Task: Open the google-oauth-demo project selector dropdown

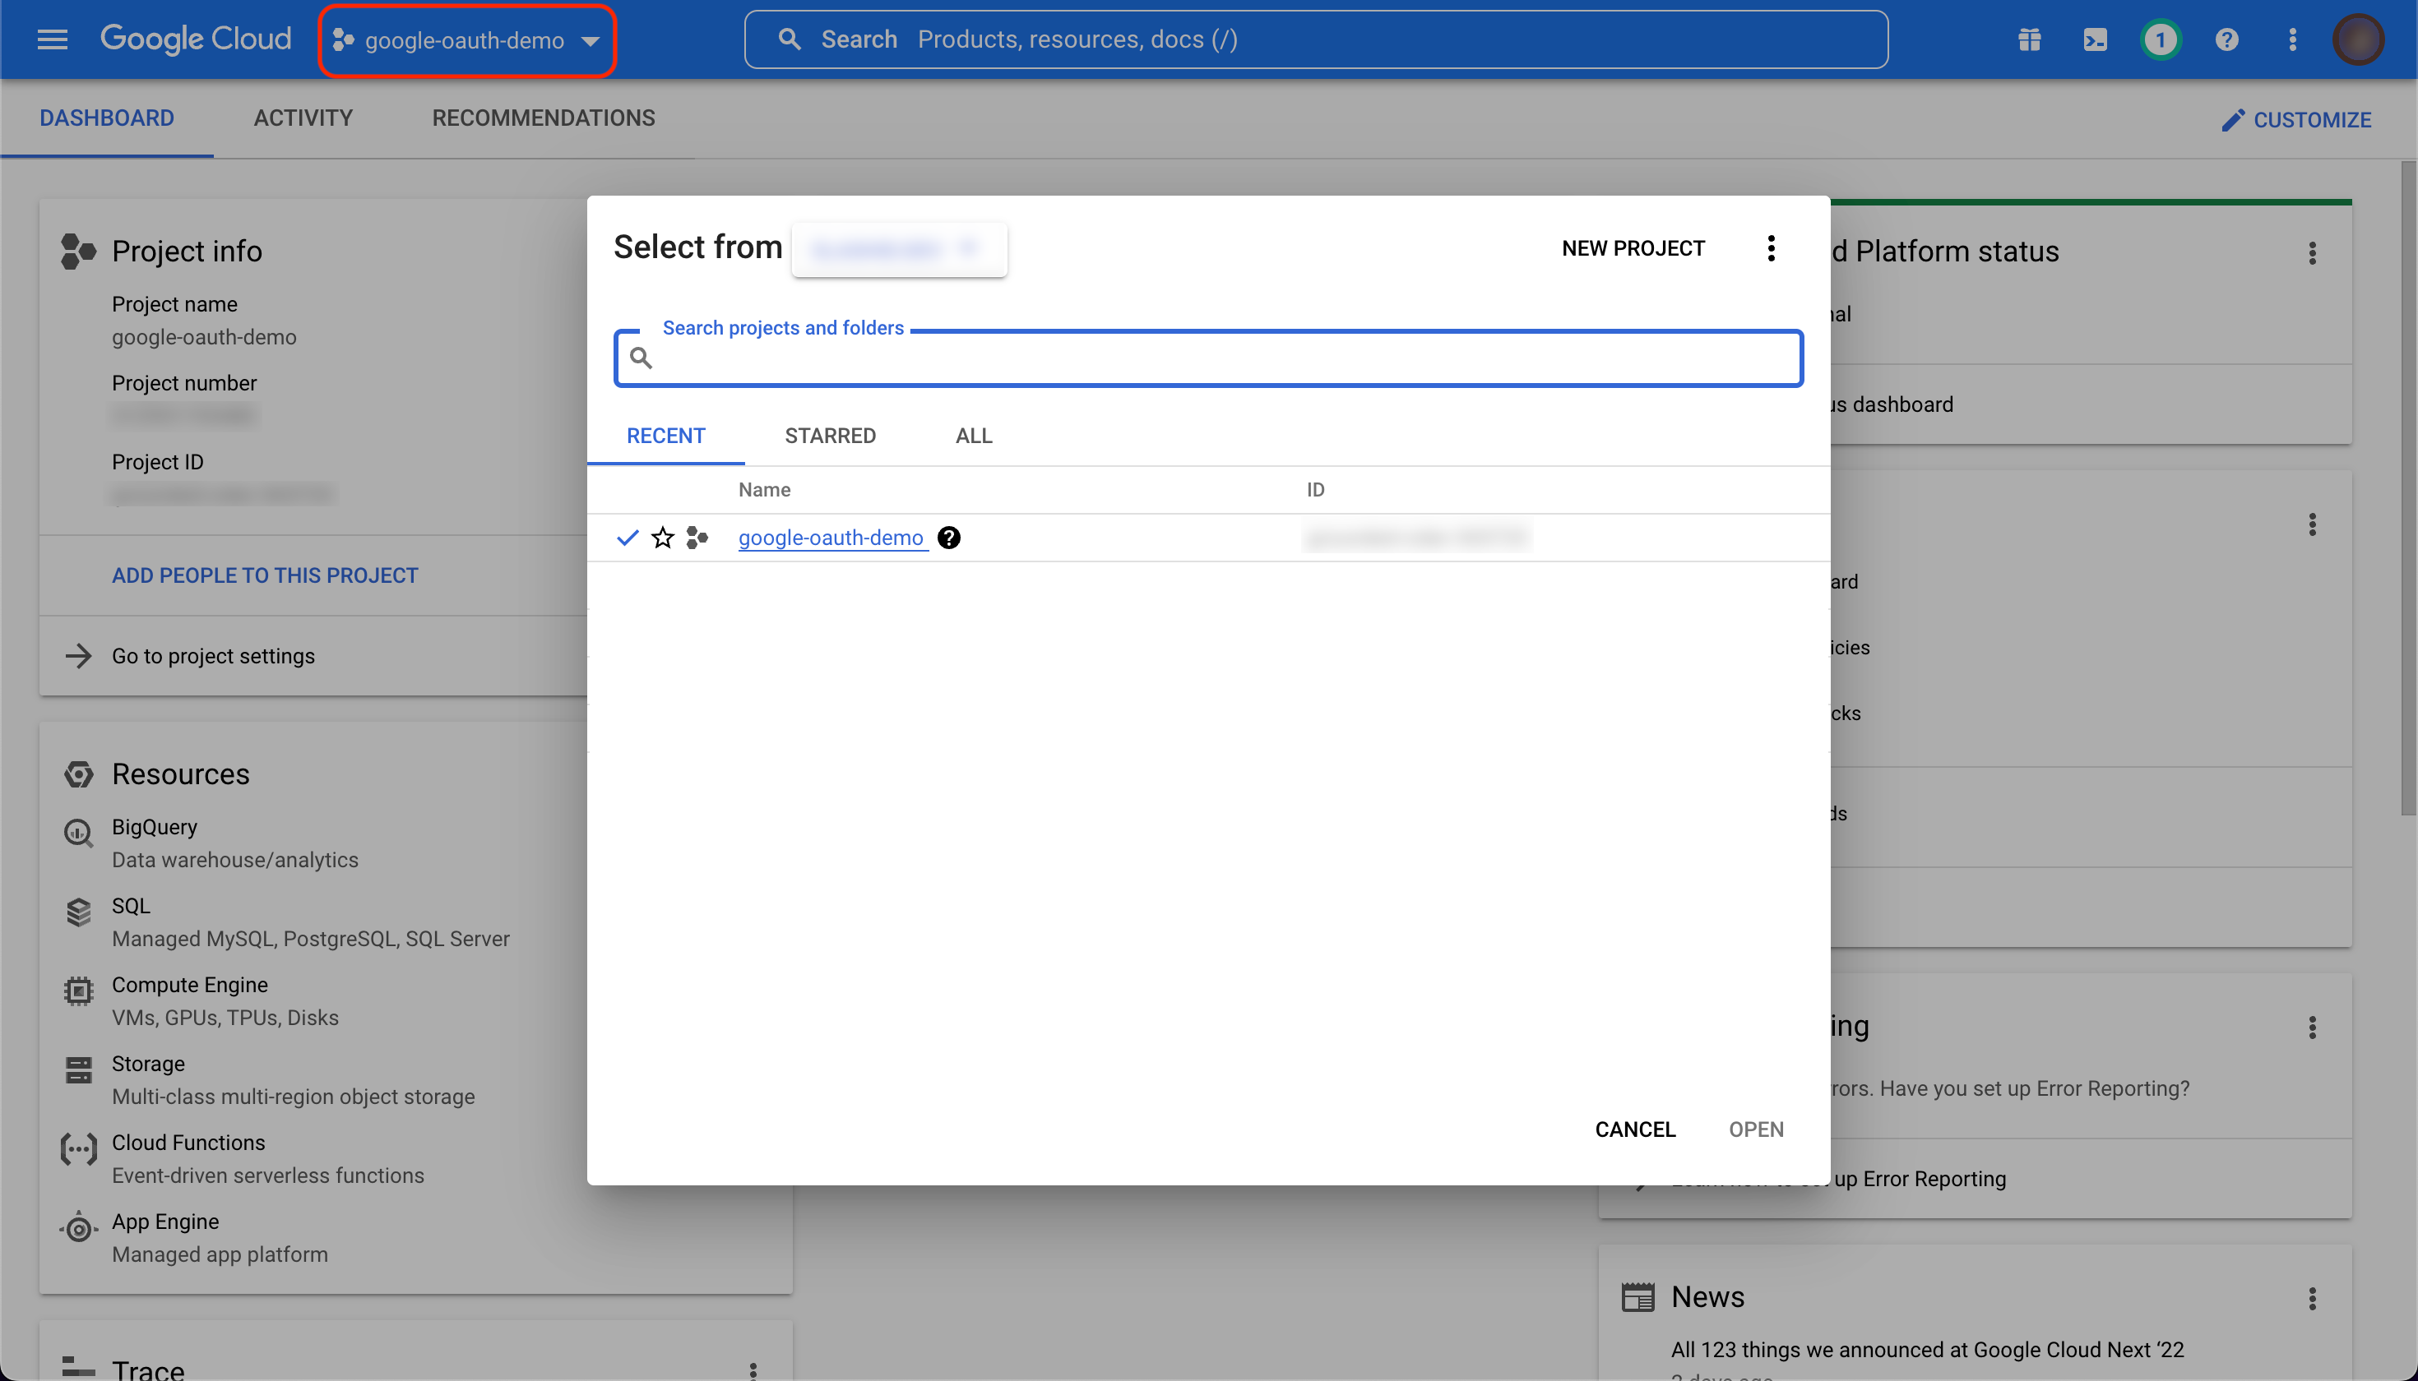Action: [x=466, y=39]
